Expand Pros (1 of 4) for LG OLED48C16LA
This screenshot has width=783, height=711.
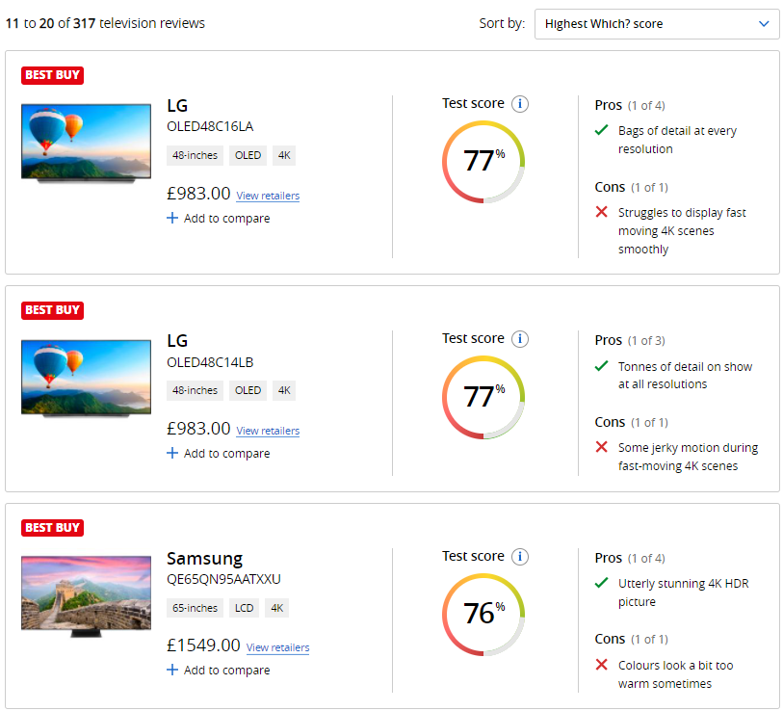(630, 105)
